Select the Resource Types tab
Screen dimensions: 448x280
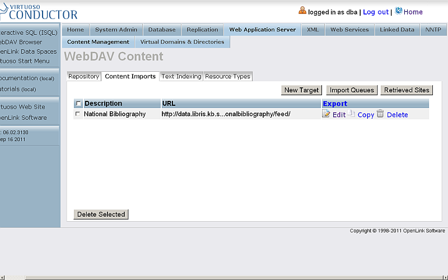[227, 76]
